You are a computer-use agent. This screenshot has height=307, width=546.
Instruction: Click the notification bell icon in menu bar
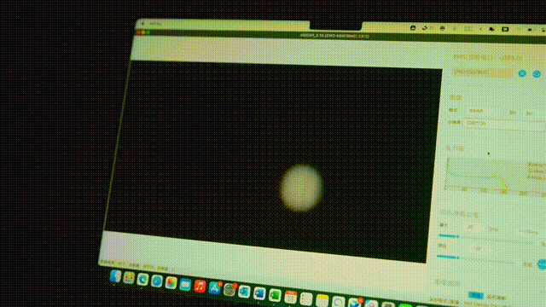pyautogui.click(x=491, y=29)
